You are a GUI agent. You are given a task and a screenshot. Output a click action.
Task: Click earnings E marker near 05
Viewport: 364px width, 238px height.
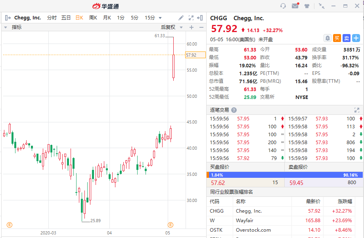pyautogui.click(x=171, y=225)
